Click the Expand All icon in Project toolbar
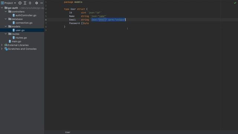This screenshot has height=134, width=238. click(25, 3)
